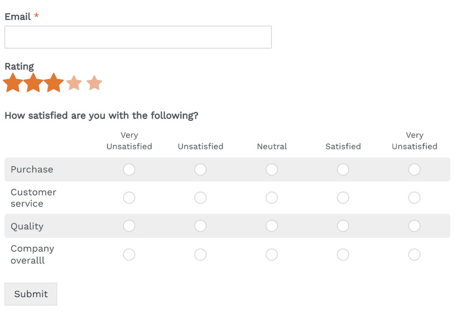Select the last column radio for Quality
Screen dimensions: 459x316
(x=414, y=226)
